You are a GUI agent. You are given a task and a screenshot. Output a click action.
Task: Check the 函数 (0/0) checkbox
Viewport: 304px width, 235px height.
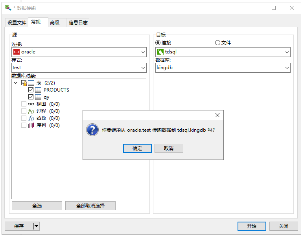tap(24, 118)
